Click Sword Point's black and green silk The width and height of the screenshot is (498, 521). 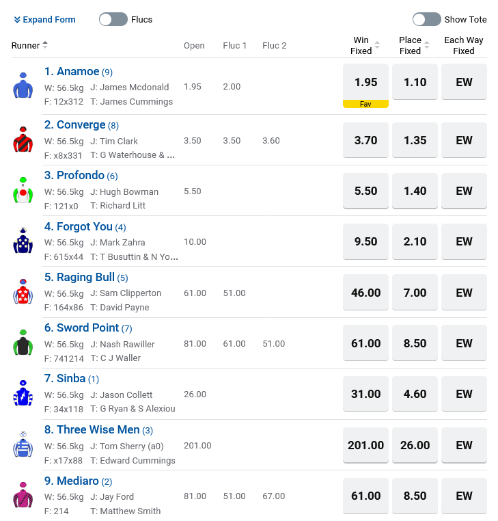click(x=23, y=343)
